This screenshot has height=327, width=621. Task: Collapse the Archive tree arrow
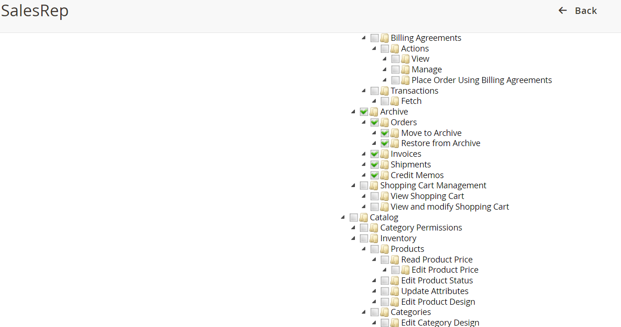[353, 111]
